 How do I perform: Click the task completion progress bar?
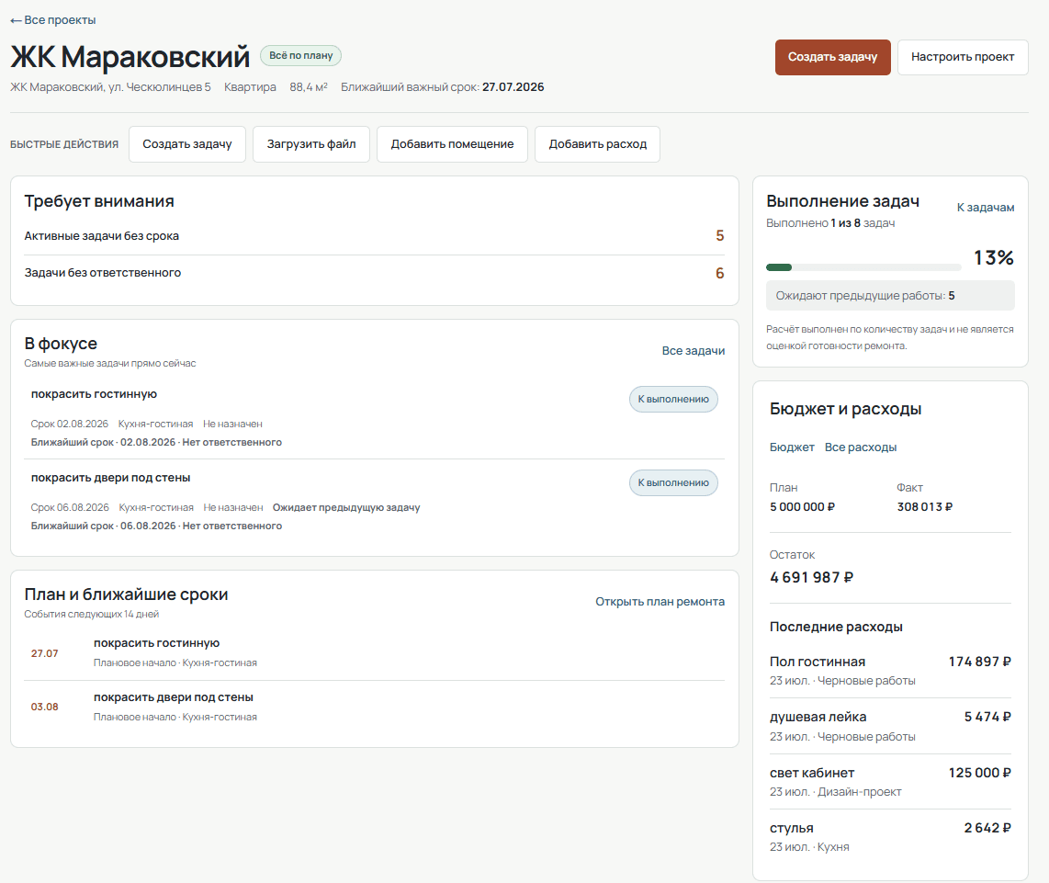click(863, 267)
